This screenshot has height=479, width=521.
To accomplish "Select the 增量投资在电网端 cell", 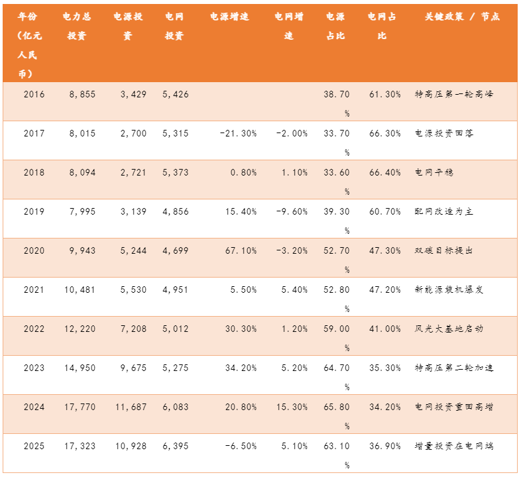I will coord(453,446).
